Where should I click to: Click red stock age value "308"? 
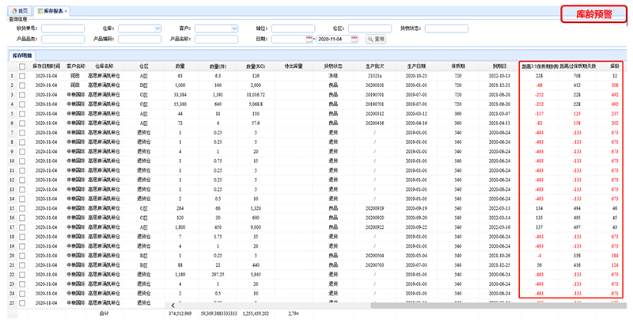[x=615, y=85]
